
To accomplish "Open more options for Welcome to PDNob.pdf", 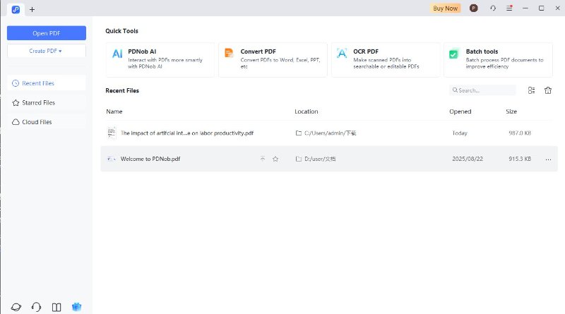I will [548, 159].
